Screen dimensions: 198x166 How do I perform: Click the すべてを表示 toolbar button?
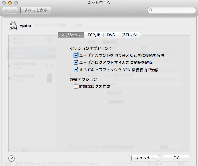(x=36, y=10)
